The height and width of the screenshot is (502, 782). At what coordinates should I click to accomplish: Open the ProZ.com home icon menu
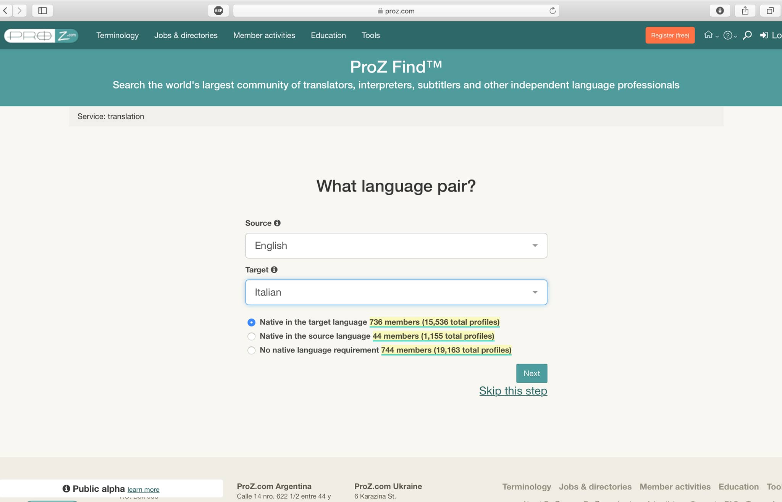[x=709, y=35]
